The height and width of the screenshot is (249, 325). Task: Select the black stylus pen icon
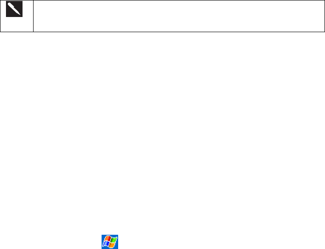(x=14, y=9)
